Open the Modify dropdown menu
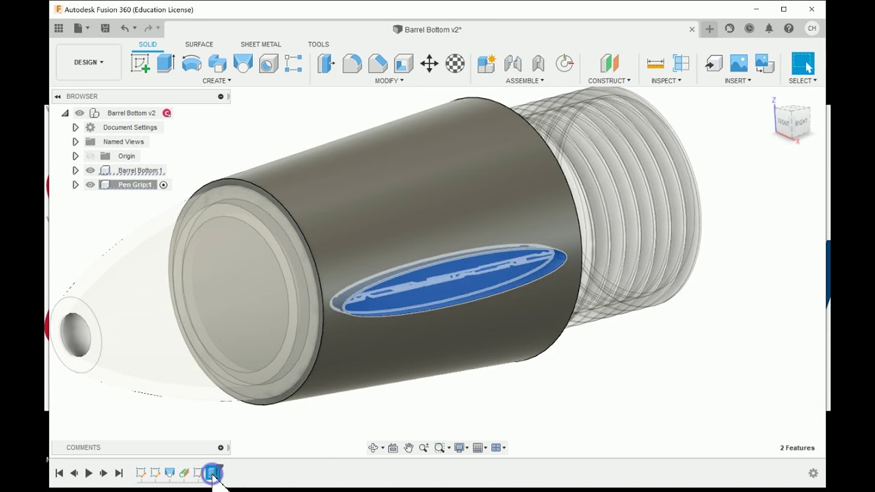The width and height of the screenshot is (875, 492). (389, 81)
